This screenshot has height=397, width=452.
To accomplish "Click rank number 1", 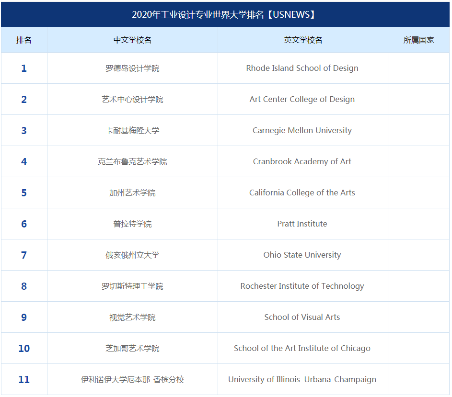I will [x=24, y=68].
